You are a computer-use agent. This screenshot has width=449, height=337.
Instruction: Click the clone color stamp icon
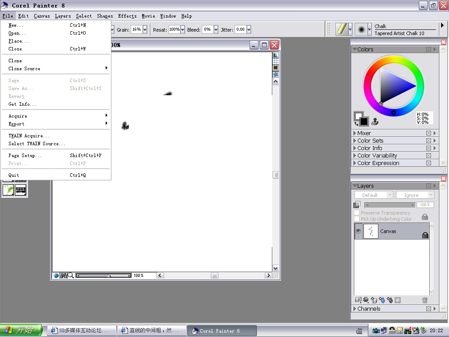coord(375,122)
